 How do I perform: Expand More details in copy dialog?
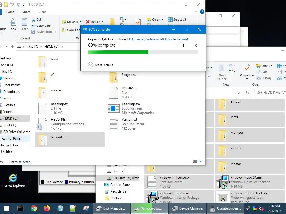pos(101,65)
